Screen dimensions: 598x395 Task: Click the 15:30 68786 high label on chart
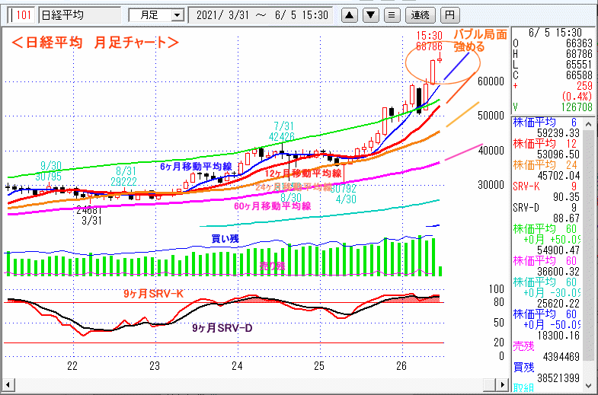[429, 41]
